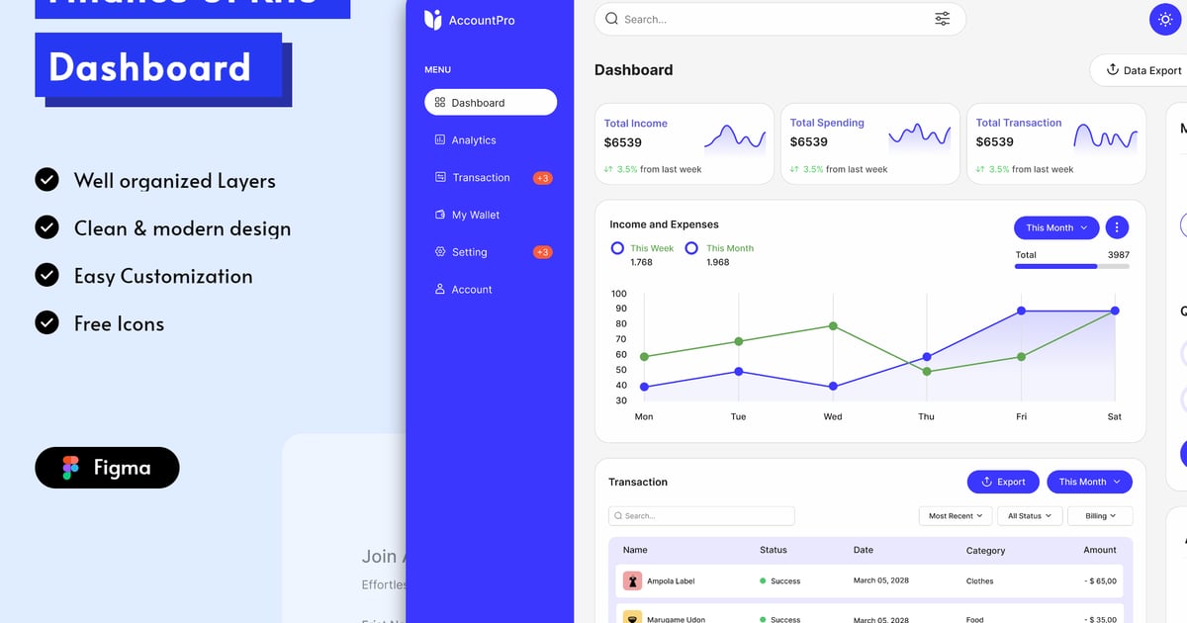Viewport: 1187px width, 623px height.
Task: Select the This Month legend radio circle
Action: coord(691,248)
